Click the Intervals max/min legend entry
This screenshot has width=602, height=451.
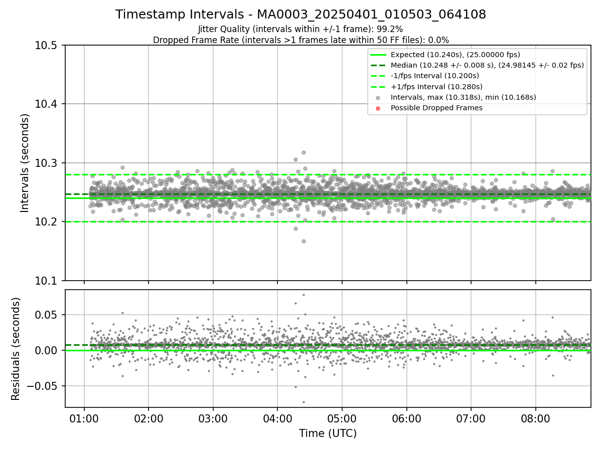[x=464, y=97]
